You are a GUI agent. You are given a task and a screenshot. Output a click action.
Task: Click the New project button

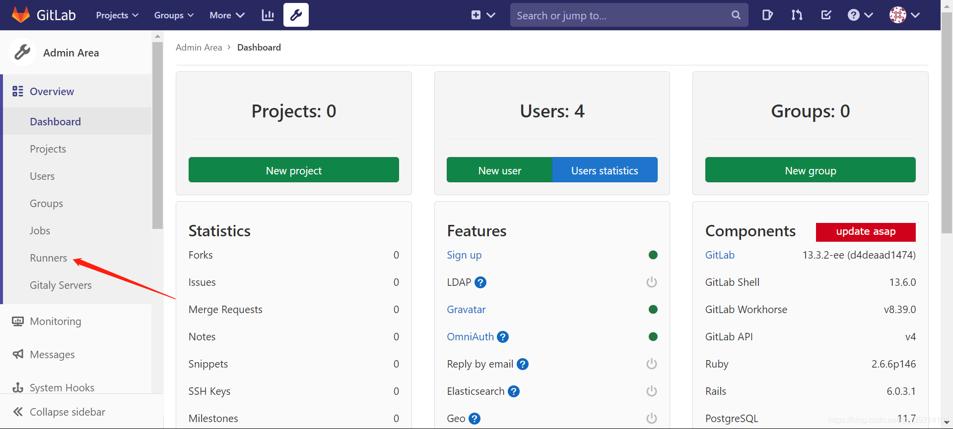[x=293, y=170]
